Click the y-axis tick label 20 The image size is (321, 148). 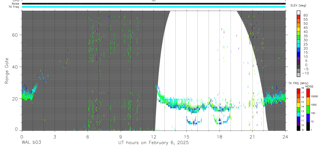(15, 99)
